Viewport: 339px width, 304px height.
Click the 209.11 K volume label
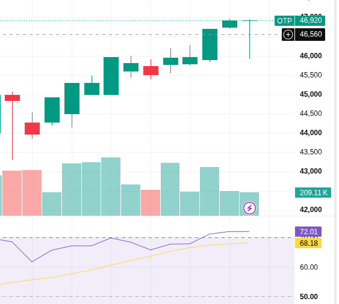(x=313, y=192)
